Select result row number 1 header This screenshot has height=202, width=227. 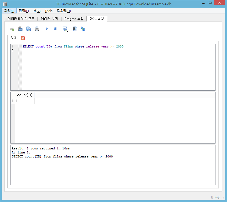point(13,101)
